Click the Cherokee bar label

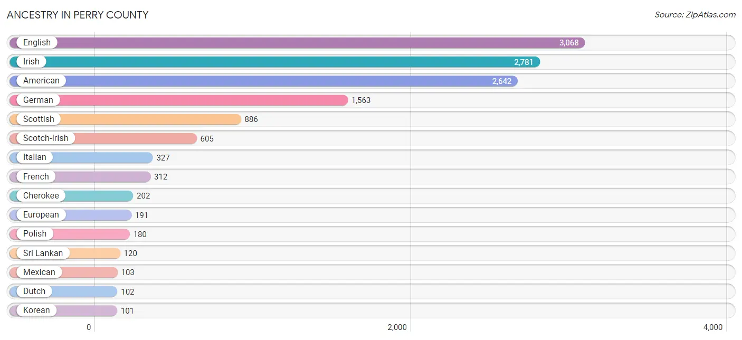point(41,195)
